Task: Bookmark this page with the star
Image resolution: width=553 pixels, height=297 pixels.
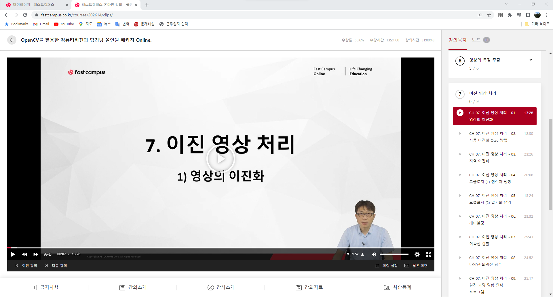Action: [x=489, y=15]
